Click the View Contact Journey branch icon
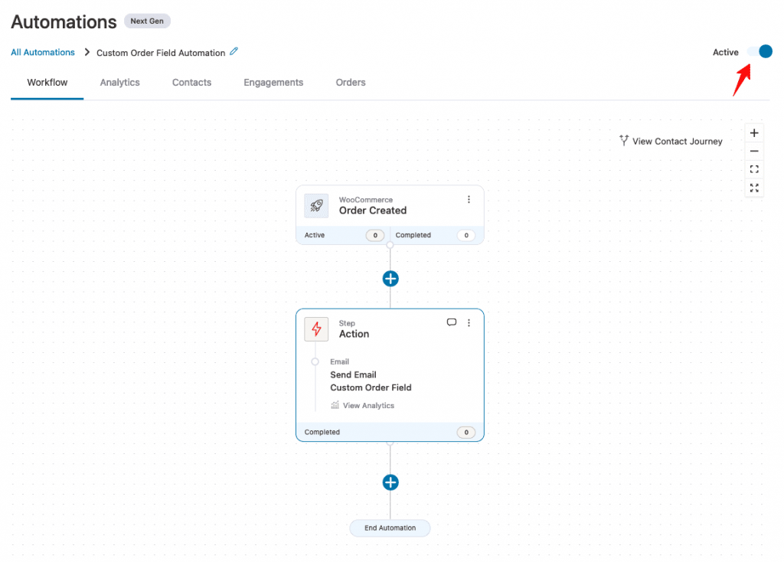This screenshot has height=562, width=784. [x=623, y=141]
